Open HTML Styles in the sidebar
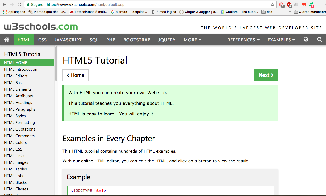Viewport: 326px width, 196px height. (x=27, y=116)
